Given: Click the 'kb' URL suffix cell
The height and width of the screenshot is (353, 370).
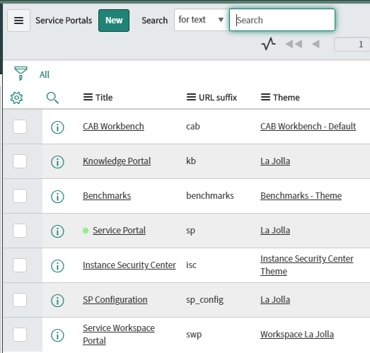Looking at the screenshot, I should (191, 161).
